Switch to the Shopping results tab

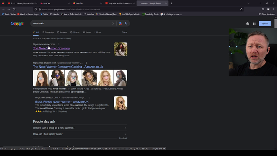pos(48,32)
